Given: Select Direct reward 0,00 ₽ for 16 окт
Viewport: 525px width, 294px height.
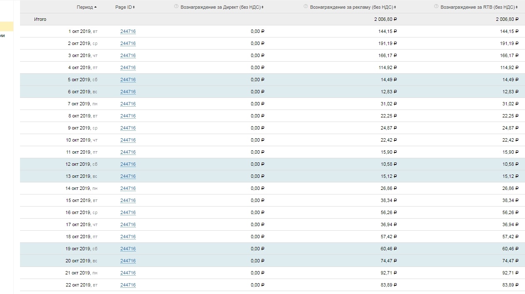Looking at the screenshot, I should click(x=257, y=212).
